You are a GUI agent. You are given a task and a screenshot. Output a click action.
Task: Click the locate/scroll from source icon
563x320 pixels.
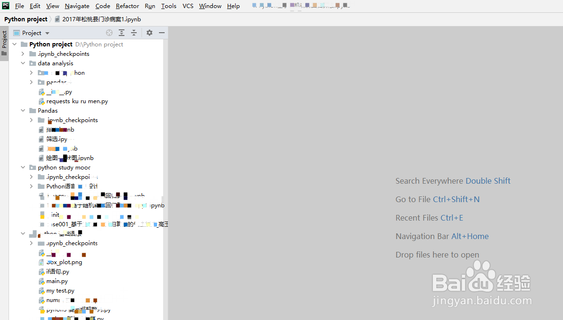click(109, 33)
